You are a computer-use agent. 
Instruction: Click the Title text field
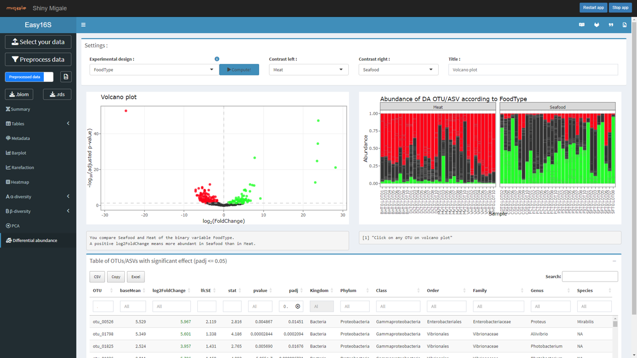click(533, 70)
